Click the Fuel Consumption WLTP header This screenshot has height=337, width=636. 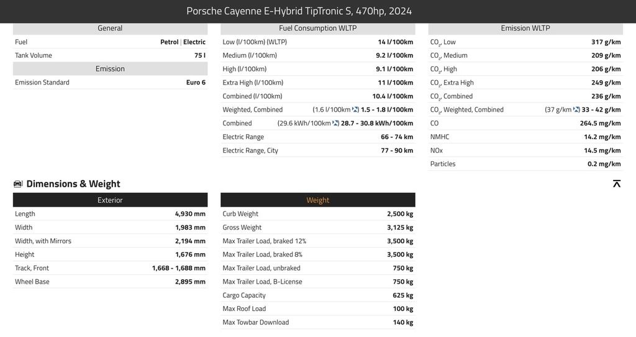(317, 28)
